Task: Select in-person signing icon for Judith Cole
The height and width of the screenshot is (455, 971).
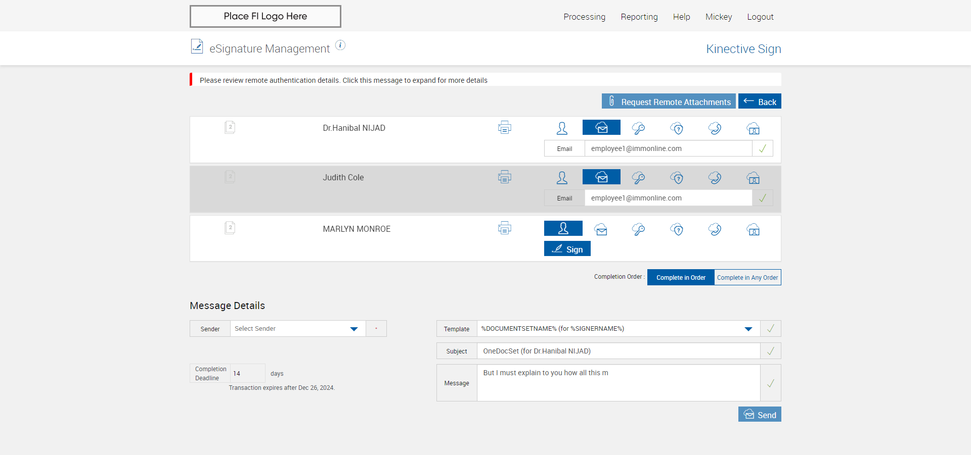Action: coord(562,178)
